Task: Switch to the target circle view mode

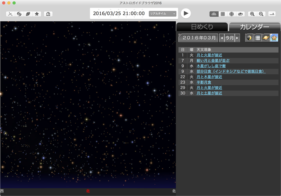Action: pyautogui.click(x=231, y=14)
